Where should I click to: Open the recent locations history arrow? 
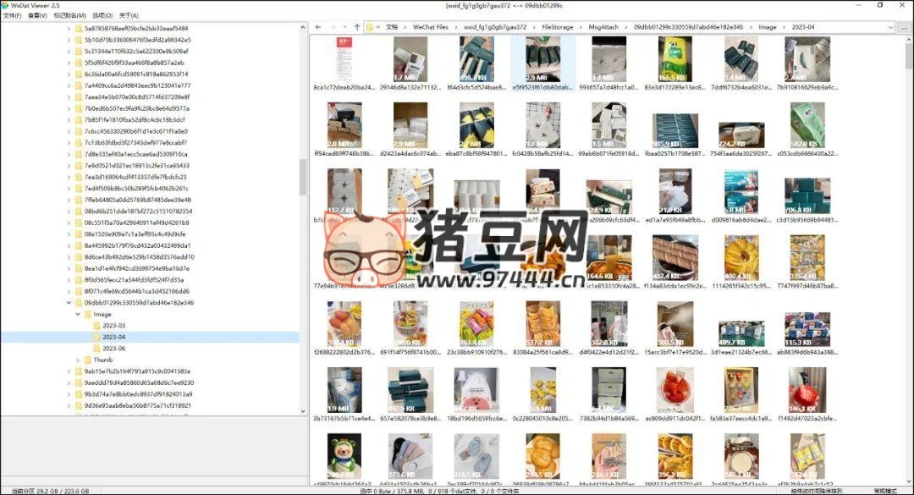tap(344, 27)
